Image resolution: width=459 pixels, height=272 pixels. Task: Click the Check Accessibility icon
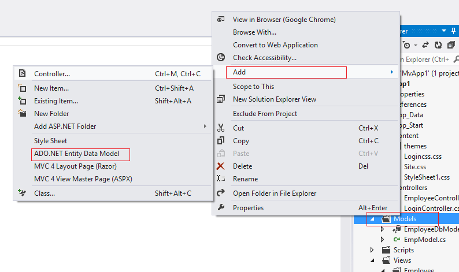coord(220,58)
